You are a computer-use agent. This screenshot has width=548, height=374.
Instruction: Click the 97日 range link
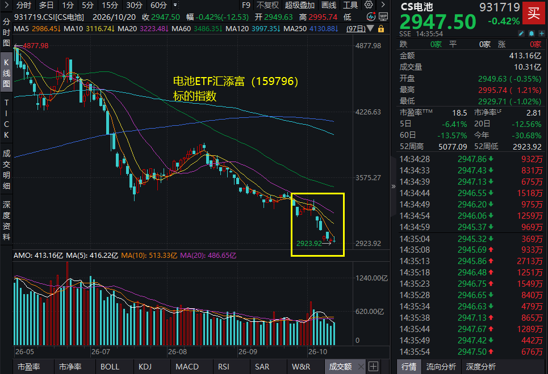356,28
